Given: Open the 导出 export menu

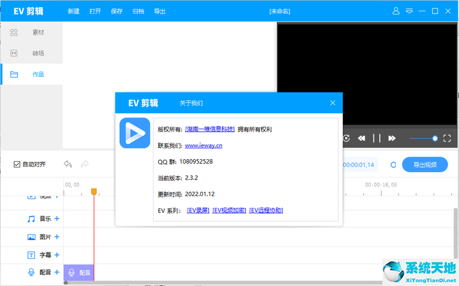Looking at the screenshot, I should coord(159,11).
